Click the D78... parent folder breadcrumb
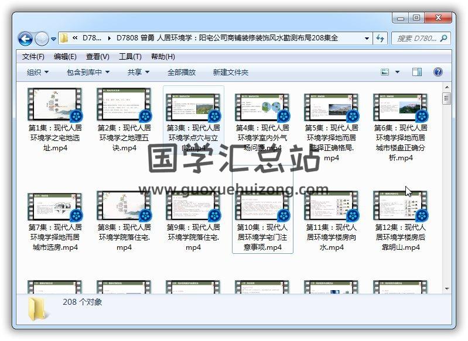 click(x=92, y=38)
